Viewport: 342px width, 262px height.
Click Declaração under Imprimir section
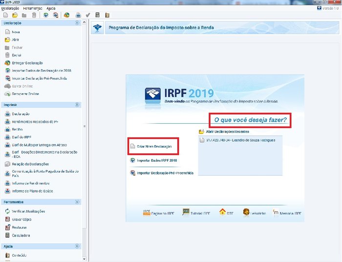coord(17,114)
